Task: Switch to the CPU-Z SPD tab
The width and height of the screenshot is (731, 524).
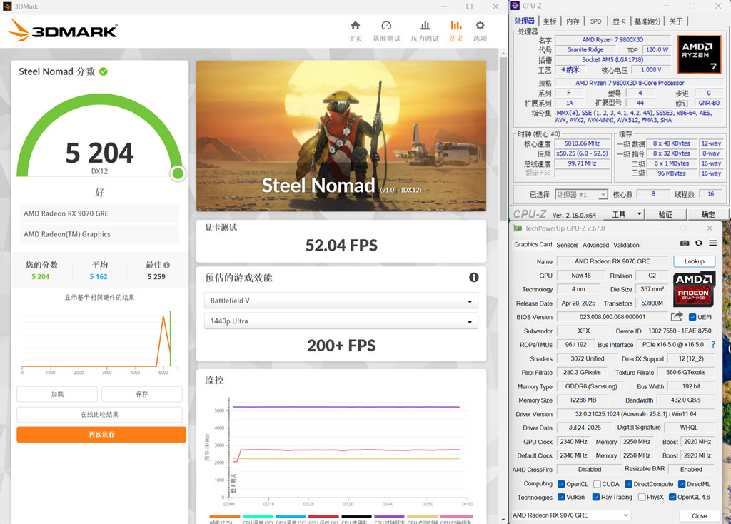Action: (596, 21)
